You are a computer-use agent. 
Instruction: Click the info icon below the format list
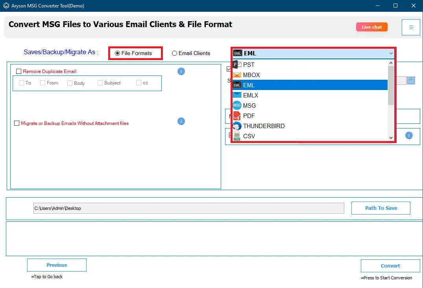[409, 136]
